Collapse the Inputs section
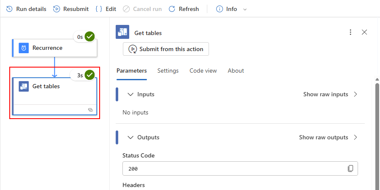Screen dimensions: 380x190 tap(130, 95)
